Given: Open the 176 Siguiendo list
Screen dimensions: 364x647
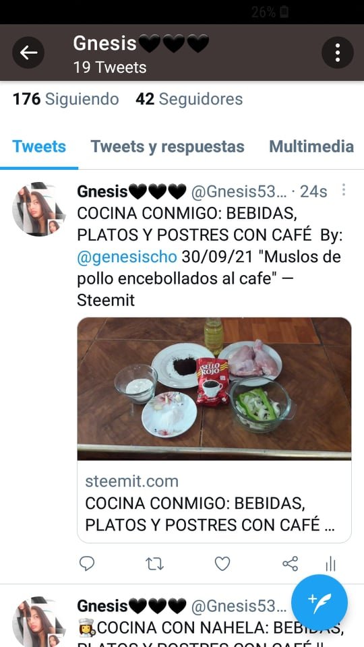Looking at the screenshot, I should [65, 99].
